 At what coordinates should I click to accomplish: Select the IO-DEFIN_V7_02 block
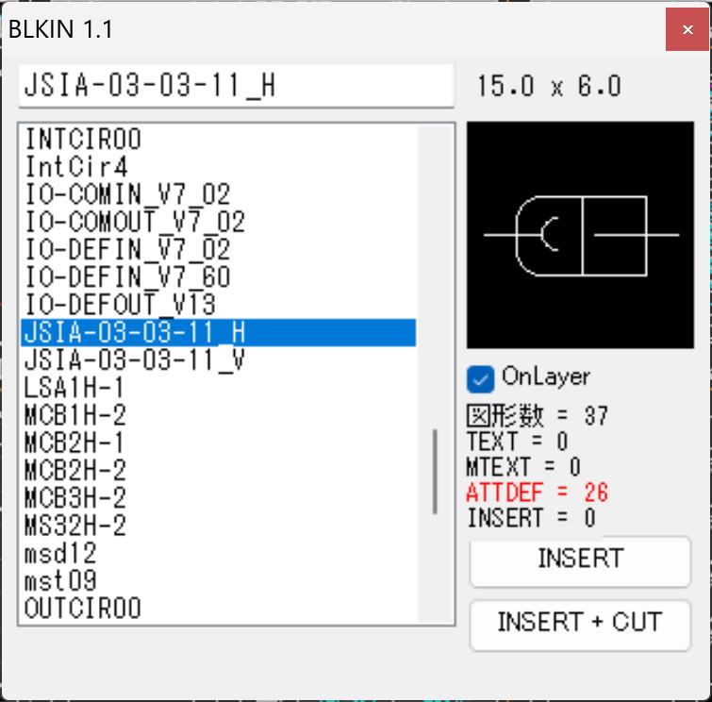click(127, 250)
